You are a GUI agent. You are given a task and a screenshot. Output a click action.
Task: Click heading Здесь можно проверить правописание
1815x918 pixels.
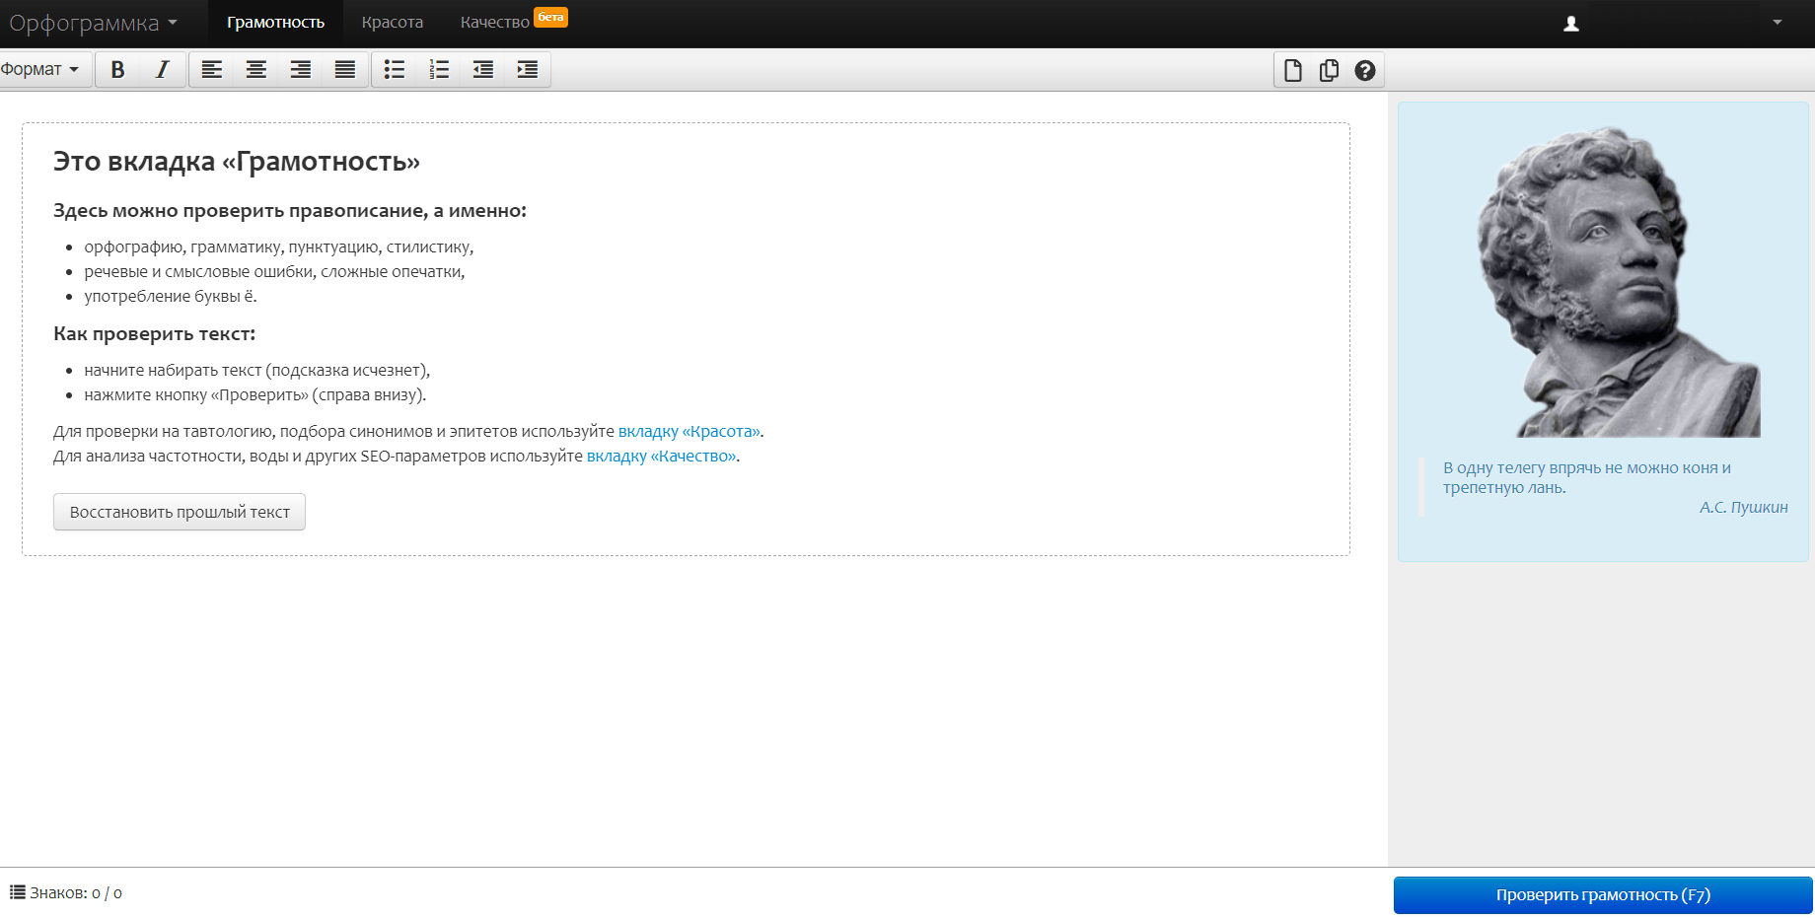pos(290,210)
